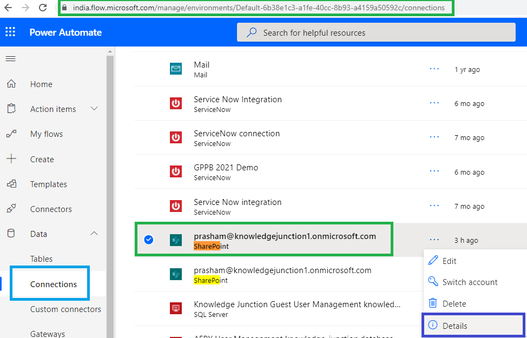
Task: Click the '1 yr ago' timestamp for Mail
Action: 467,70
